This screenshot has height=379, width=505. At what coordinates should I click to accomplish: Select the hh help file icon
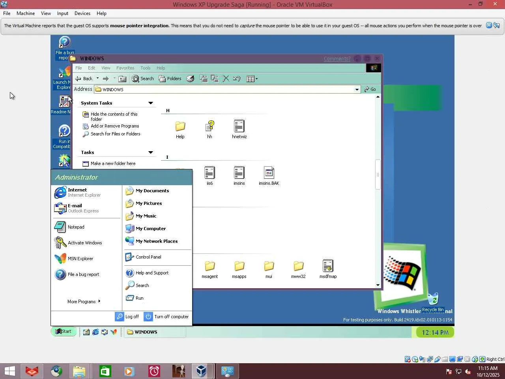tap(209, 129)
